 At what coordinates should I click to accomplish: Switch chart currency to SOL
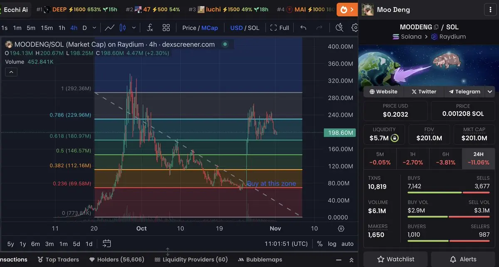(x=254, y=28)
